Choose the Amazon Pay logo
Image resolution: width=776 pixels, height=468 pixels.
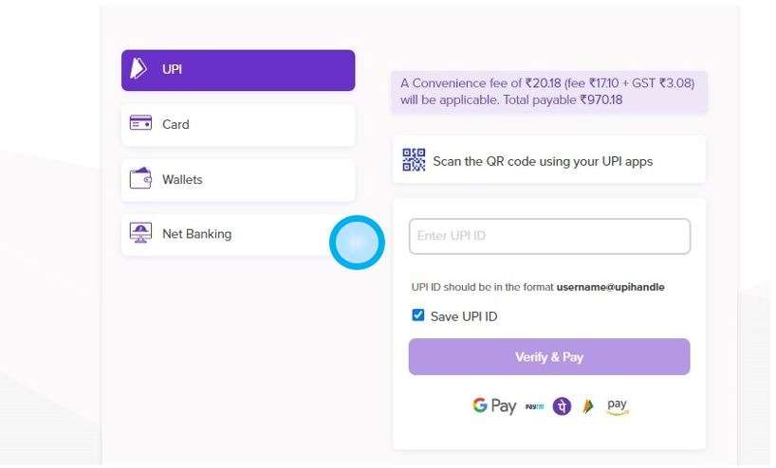[618, 406]
